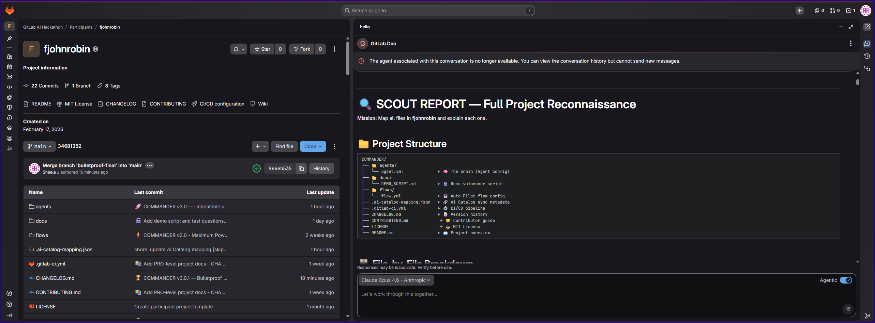Open the Operate sidebar icon
This screenshot has height=323, width=875.
pos(10,128)
